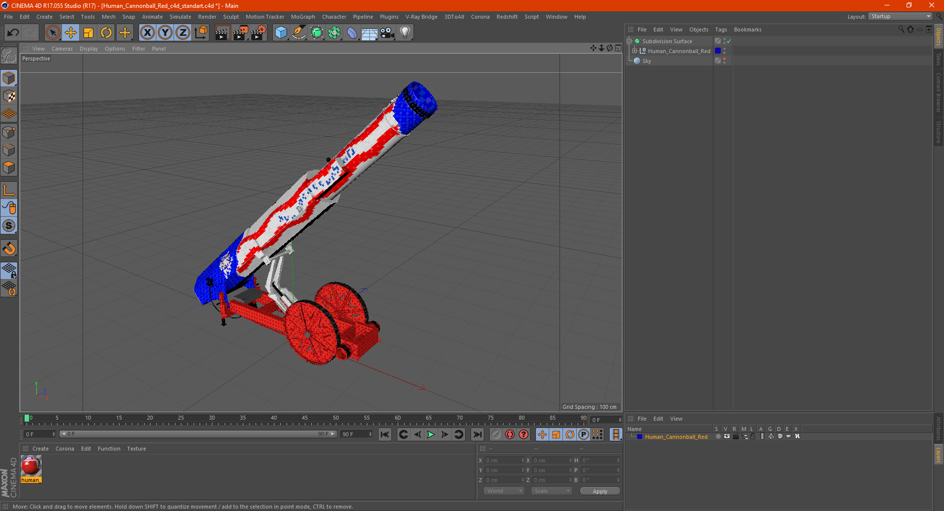Click the Undo arrow icon
The width and height of the screenshot is (944, 511).
[x=13, y=33]
